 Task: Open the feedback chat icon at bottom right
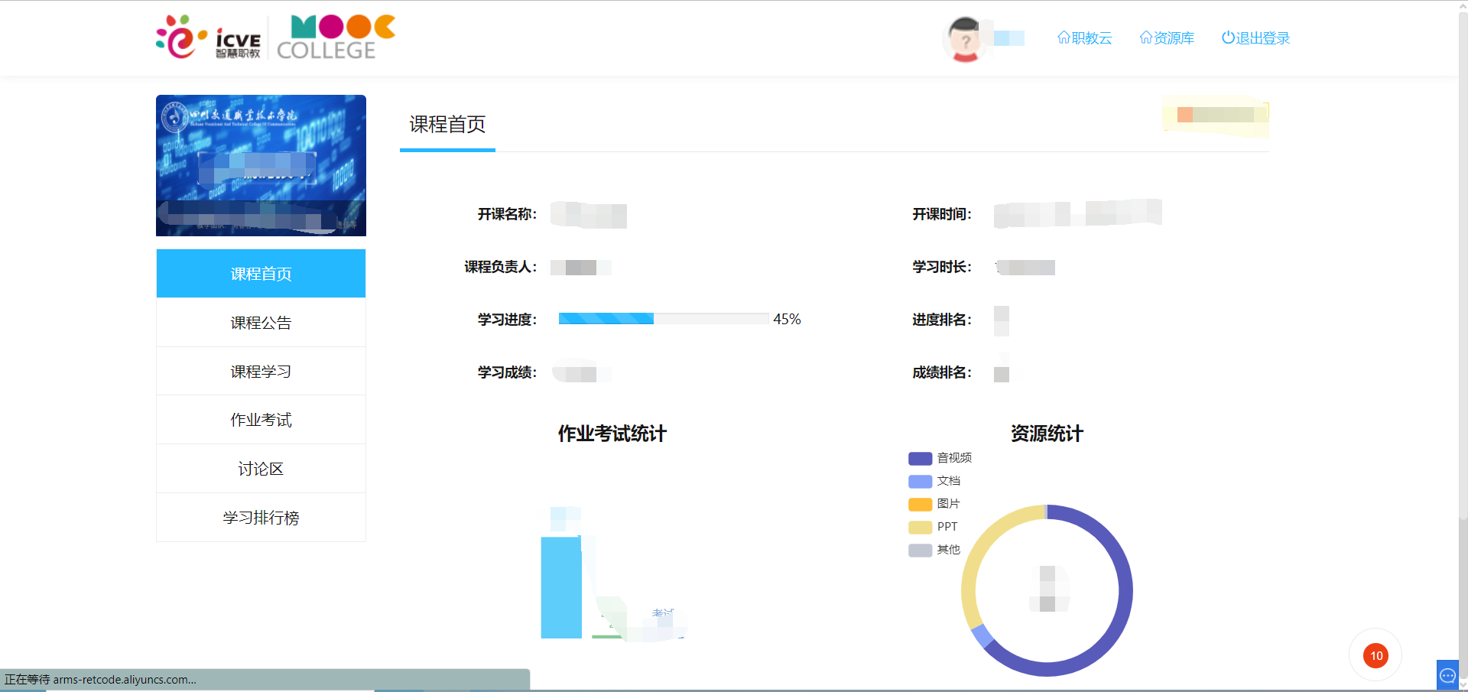click(x=1447, y=674)
